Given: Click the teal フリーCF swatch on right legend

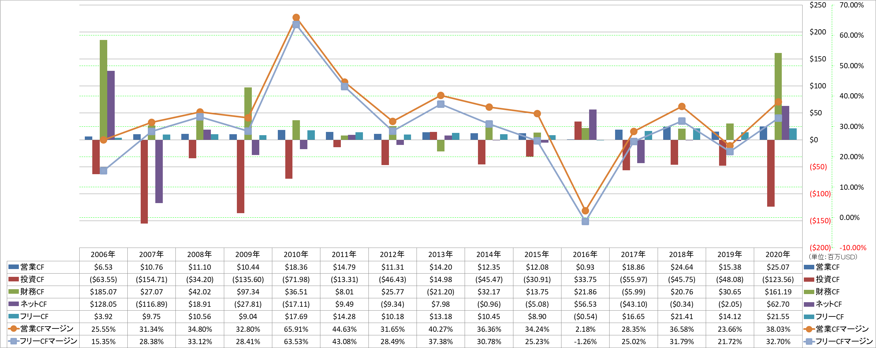Looking at the screenshot, I should [809, 316].
